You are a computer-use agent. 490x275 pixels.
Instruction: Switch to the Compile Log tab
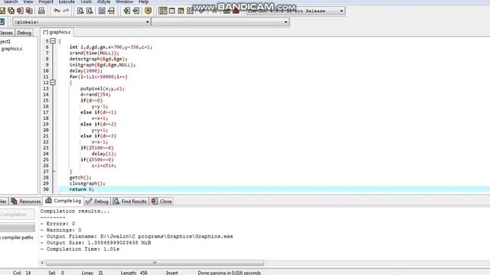(64, 201)
